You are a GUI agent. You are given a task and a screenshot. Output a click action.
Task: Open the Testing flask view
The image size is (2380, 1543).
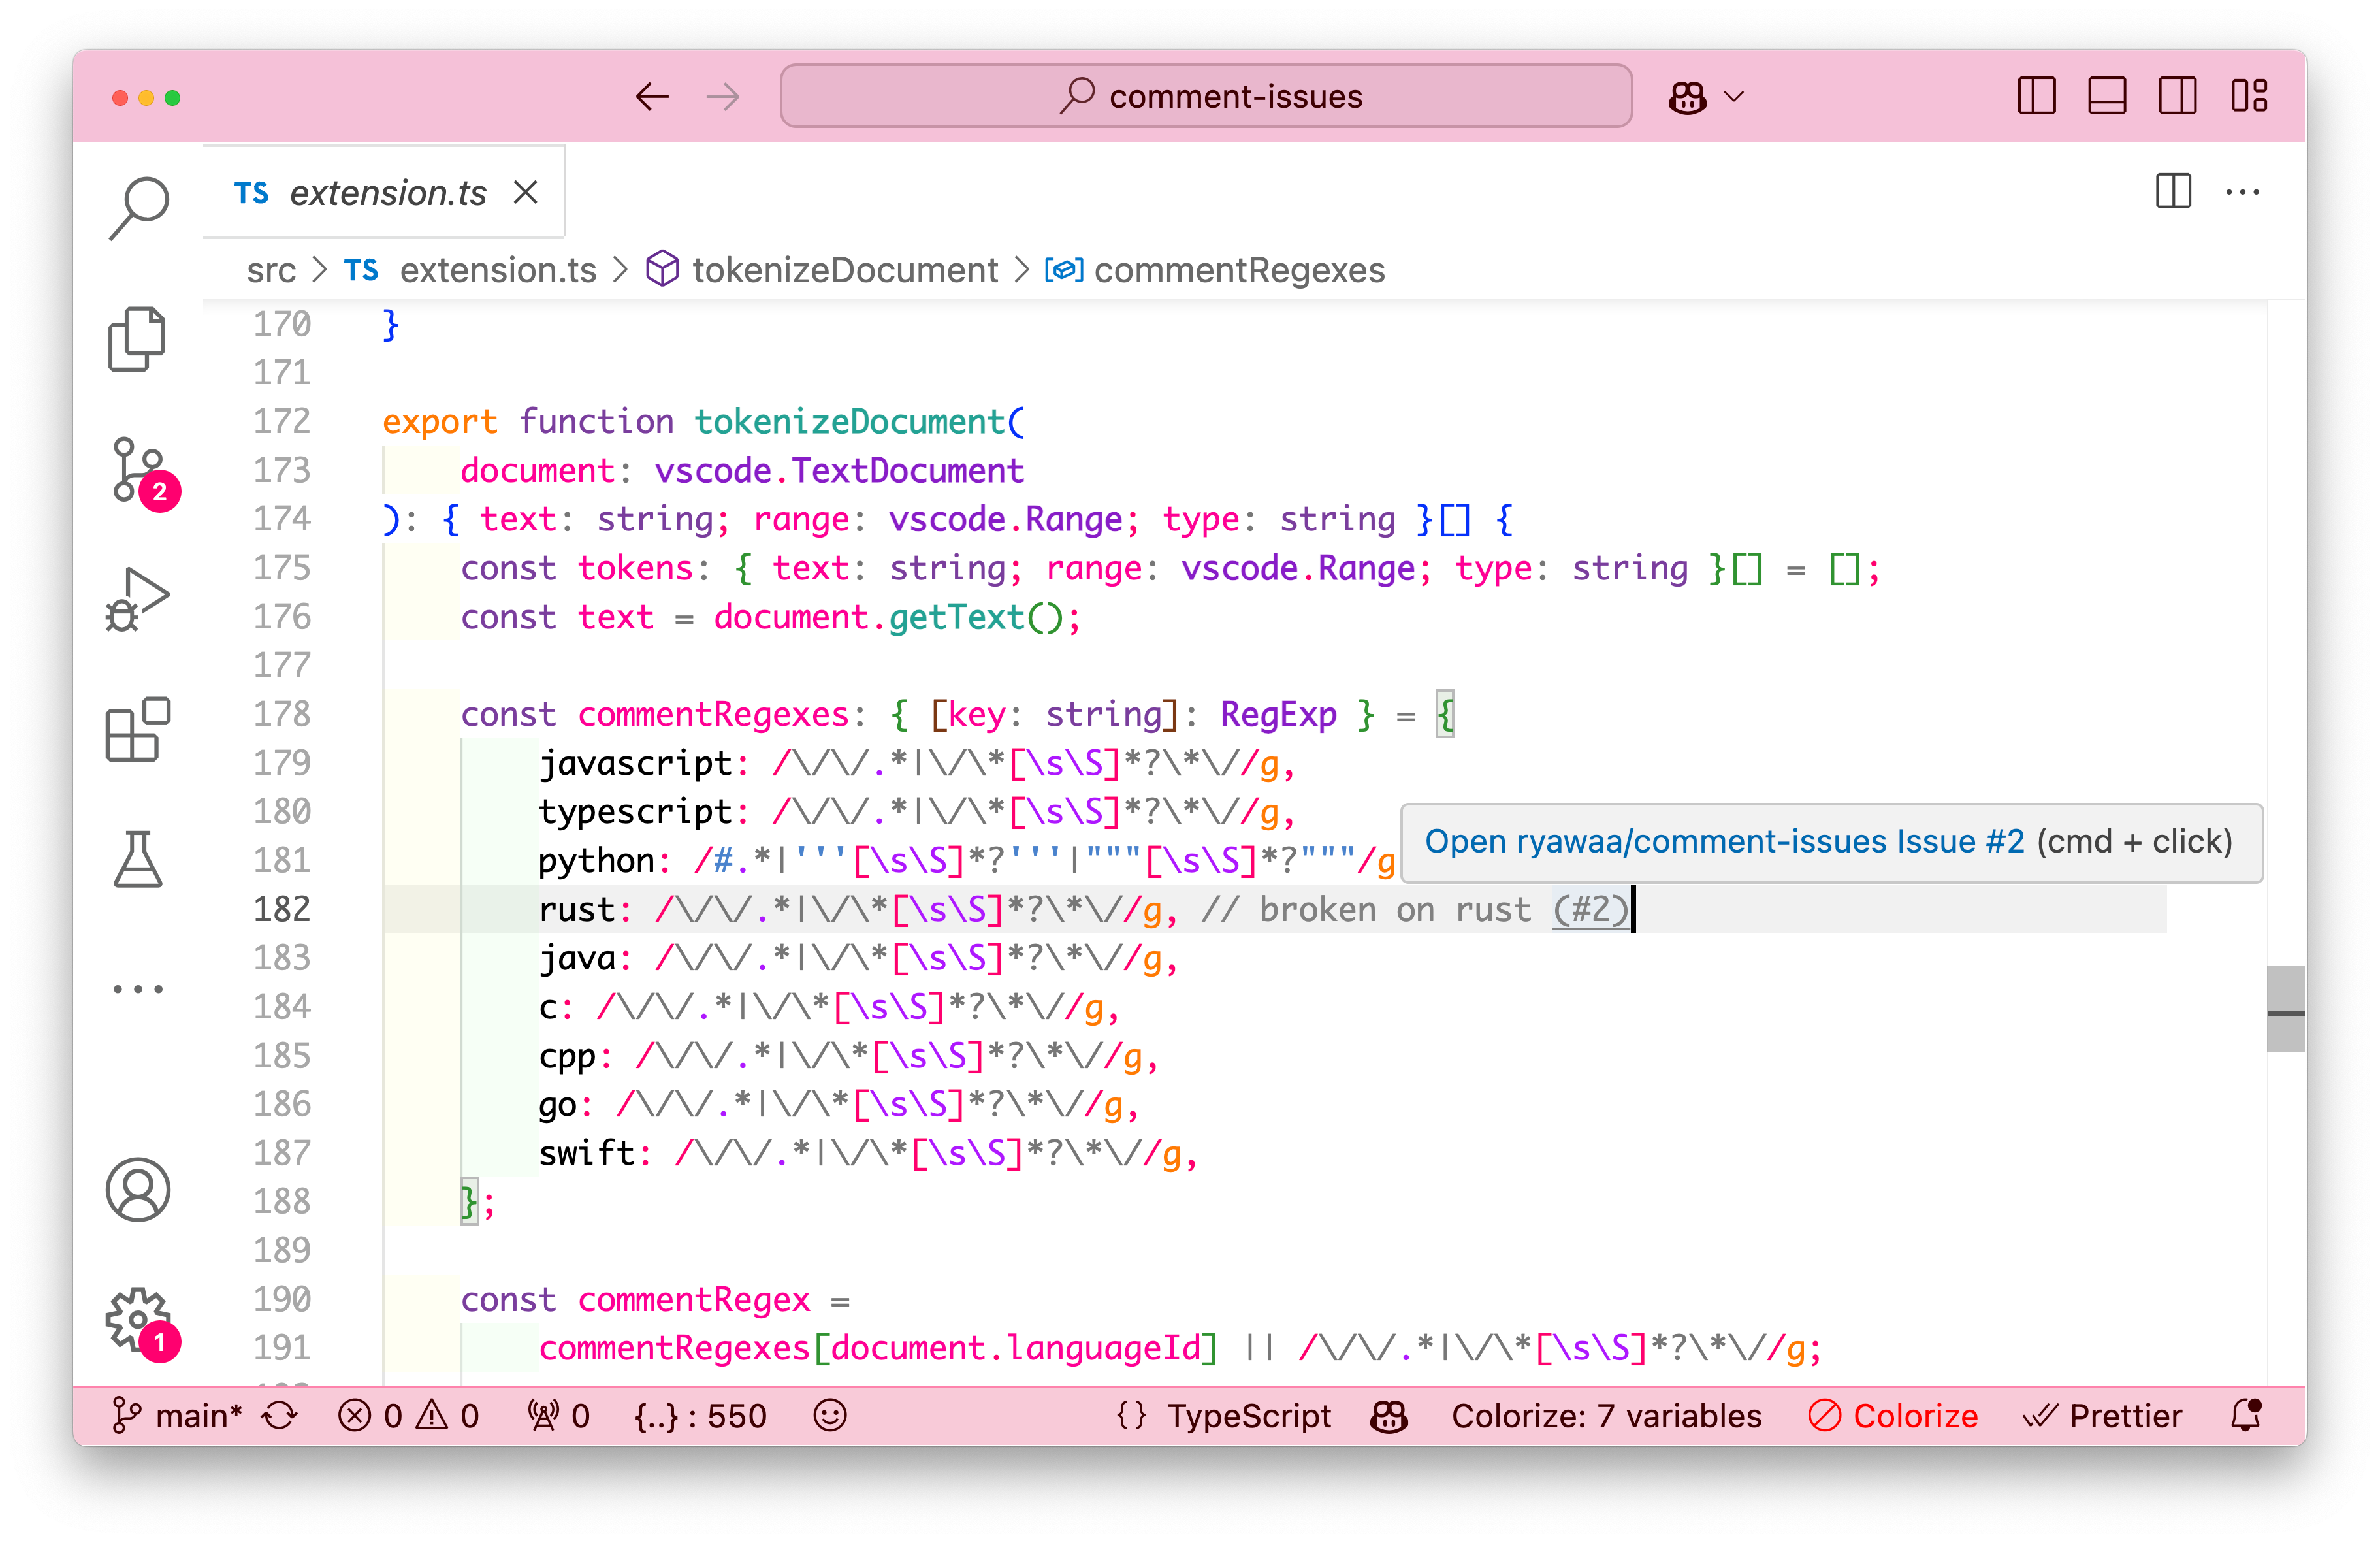click(138, 859)
